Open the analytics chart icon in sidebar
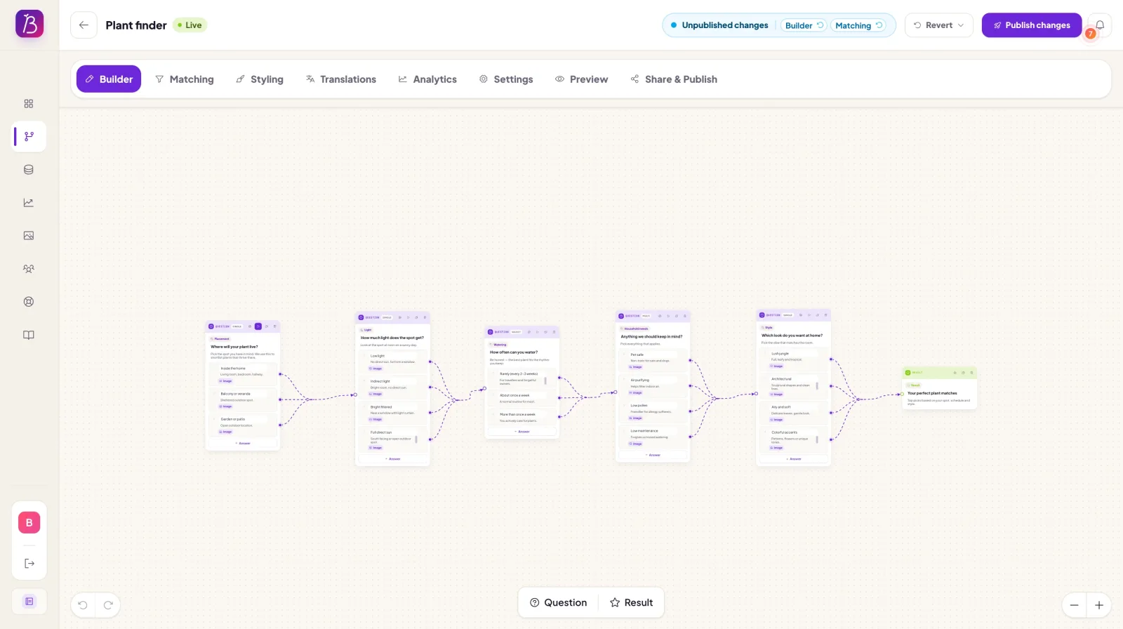 click(x=29, y=203)
